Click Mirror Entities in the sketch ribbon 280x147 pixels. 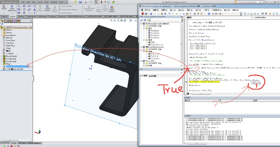tap(65, 6)
